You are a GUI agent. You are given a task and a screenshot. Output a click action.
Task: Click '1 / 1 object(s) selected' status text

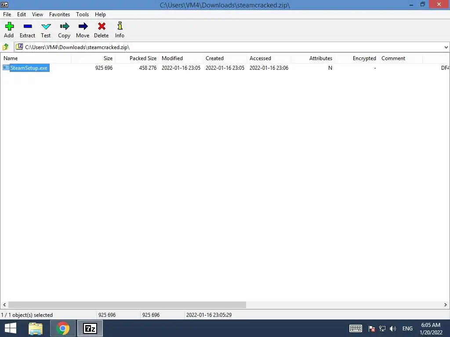[x=27, y=315]
